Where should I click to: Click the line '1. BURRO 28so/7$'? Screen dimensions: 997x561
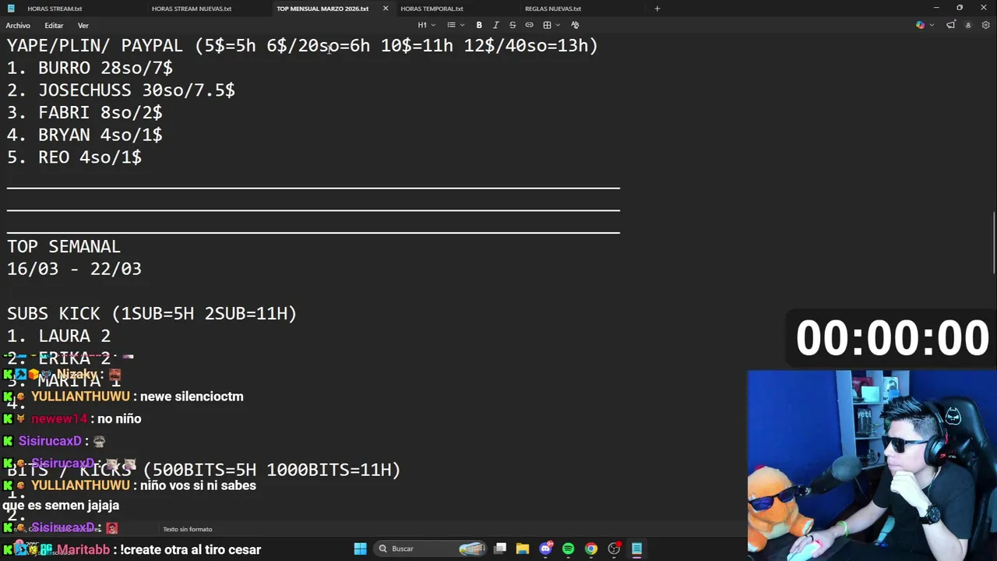[x=90, y=68]
